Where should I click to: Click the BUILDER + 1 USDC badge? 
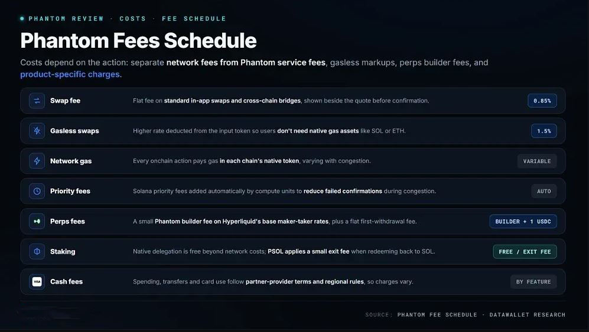(523, 221)
